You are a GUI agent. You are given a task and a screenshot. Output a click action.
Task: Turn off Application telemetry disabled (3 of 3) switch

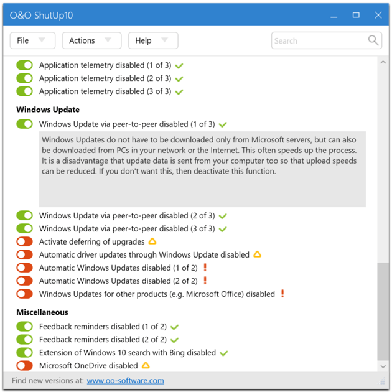[24, 91]
